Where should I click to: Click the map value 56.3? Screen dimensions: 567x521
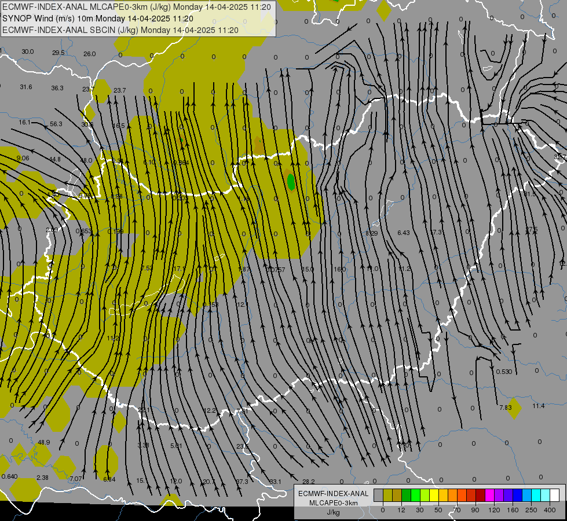coord(56,124)
